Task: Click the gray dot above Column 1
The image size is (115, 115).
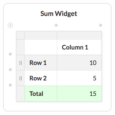Action: [56, 25]
